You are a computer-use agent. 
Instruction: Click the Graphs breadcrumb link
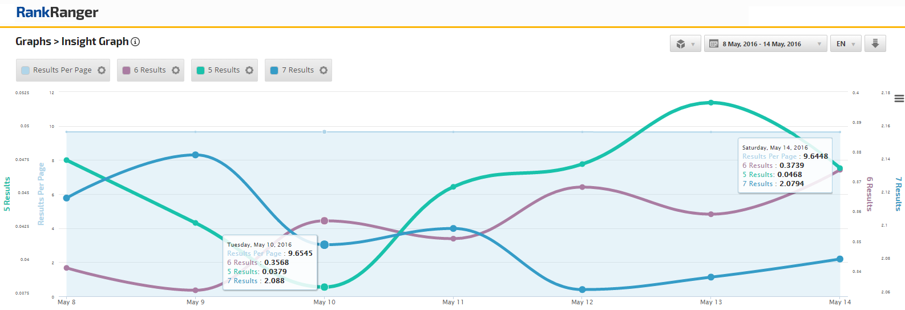coord(33,42)
